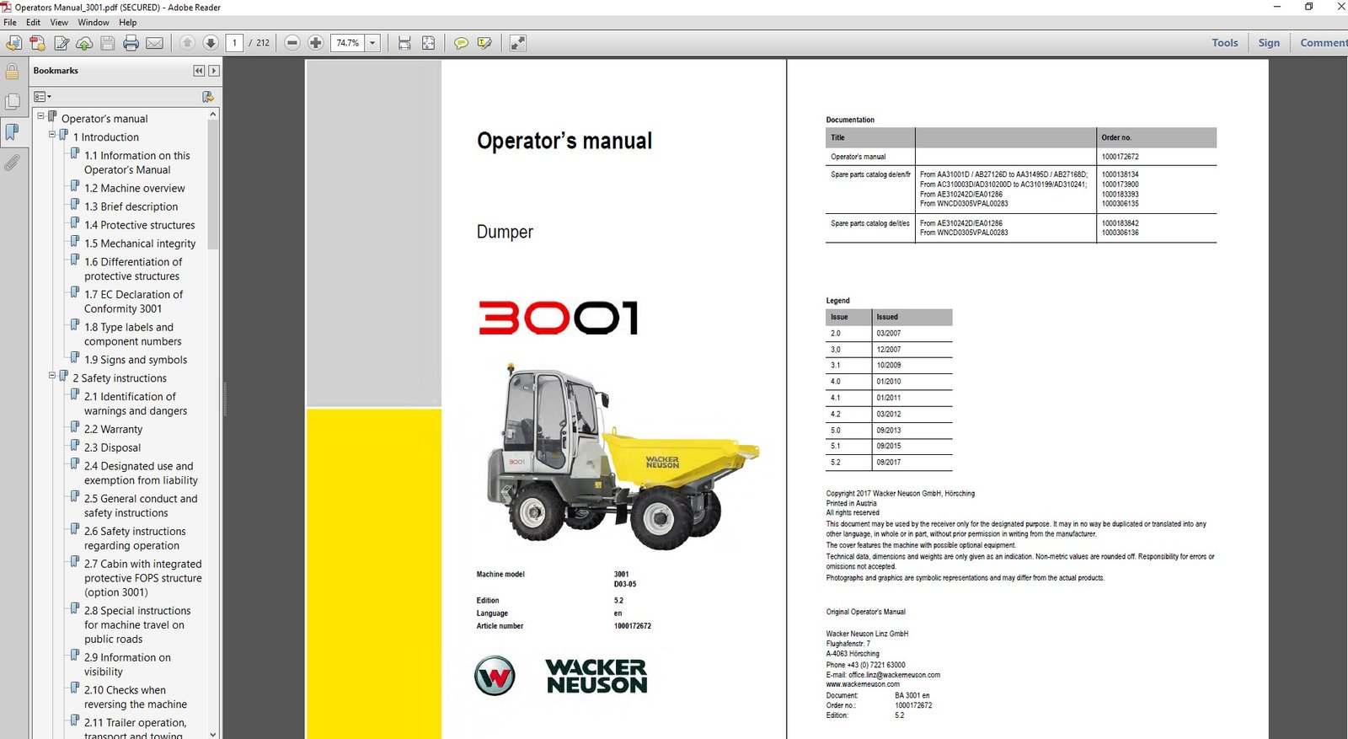Screen dimensions: 1348x739
Task: Open the zoom level dropdown
Action: click(x=372, y=43)
